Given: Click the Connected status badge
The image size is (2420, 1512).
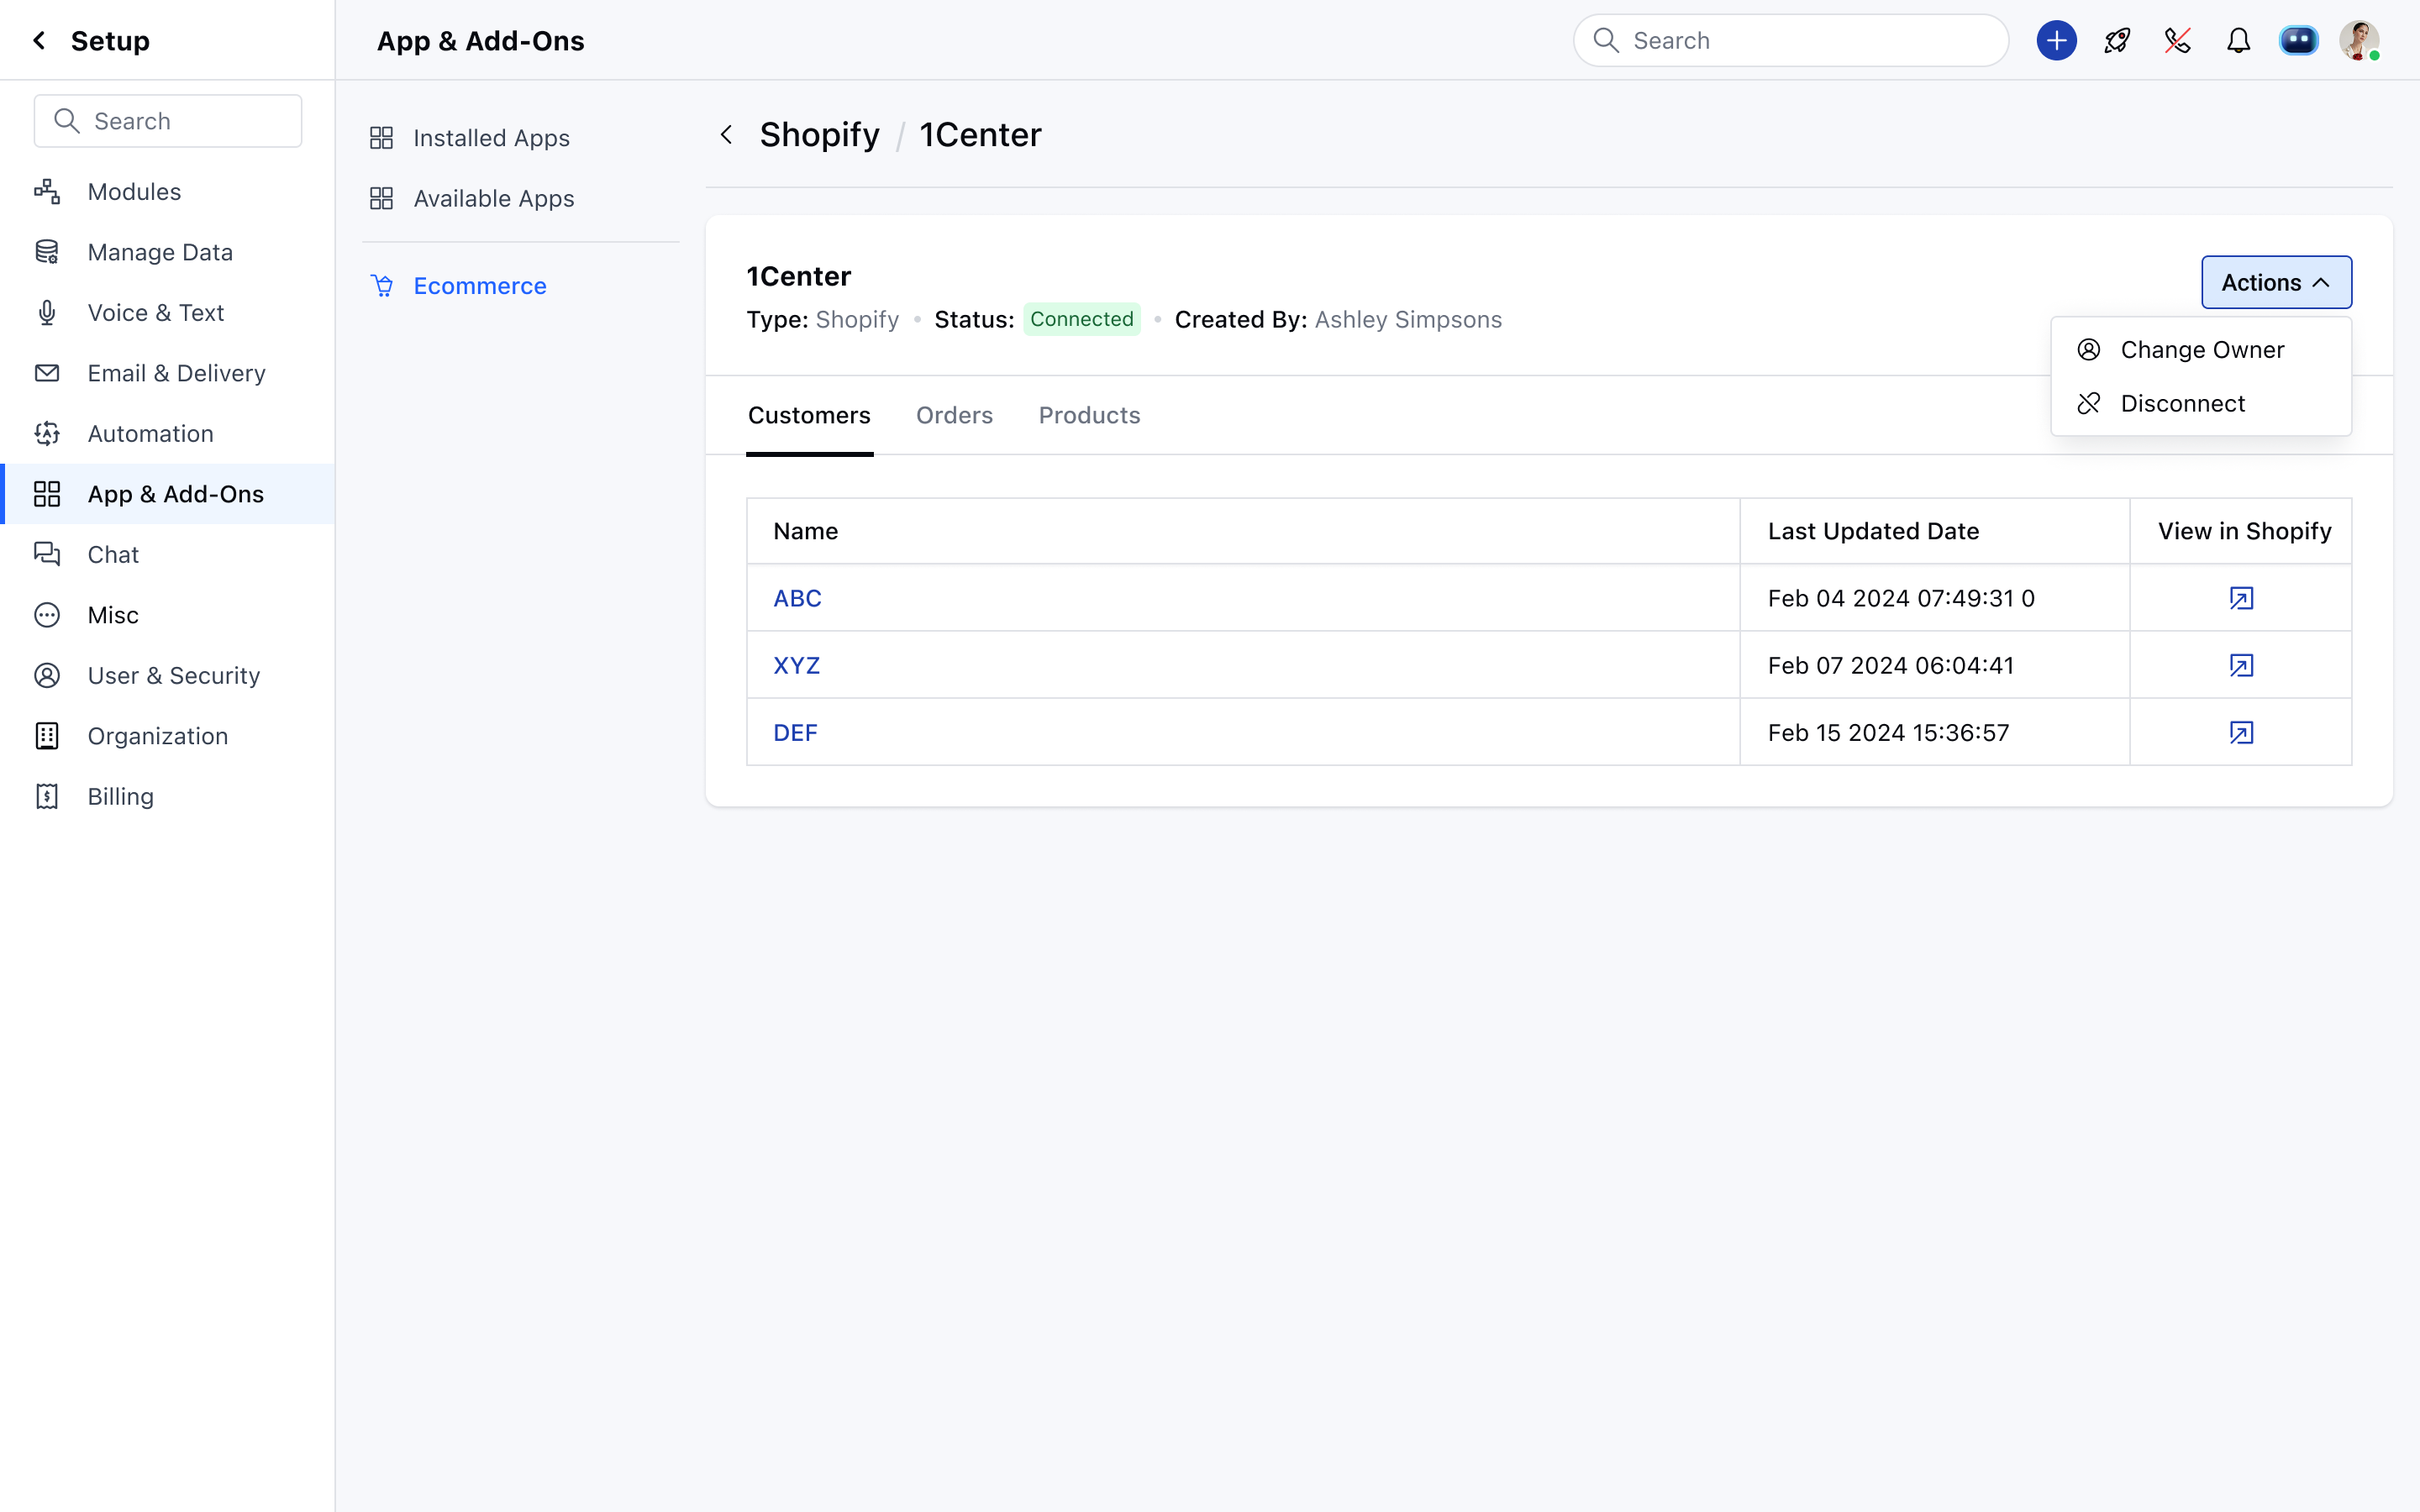Looking at the screenshot, I should pos(1081,319).
